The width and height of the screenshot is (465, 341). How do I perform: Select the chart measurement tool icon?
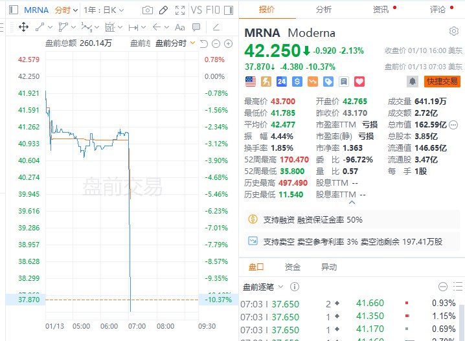[109, 27]
